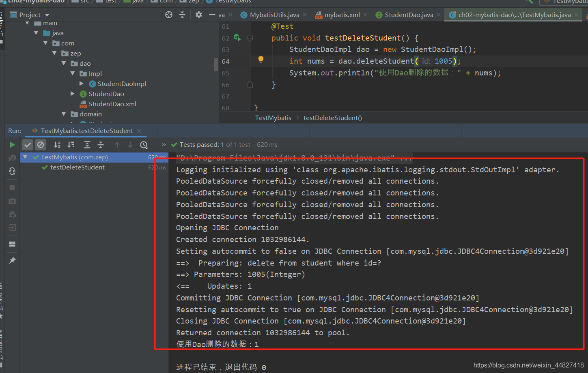Image resolution: width=588 pixels, height=373 pixels.
Task: Select the TestMybatis.testDeleteStudent run tab
Action: [x=87, y=131]
